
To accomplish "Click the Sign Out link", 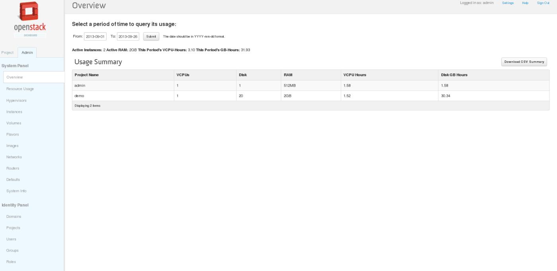I will point(543,3).
